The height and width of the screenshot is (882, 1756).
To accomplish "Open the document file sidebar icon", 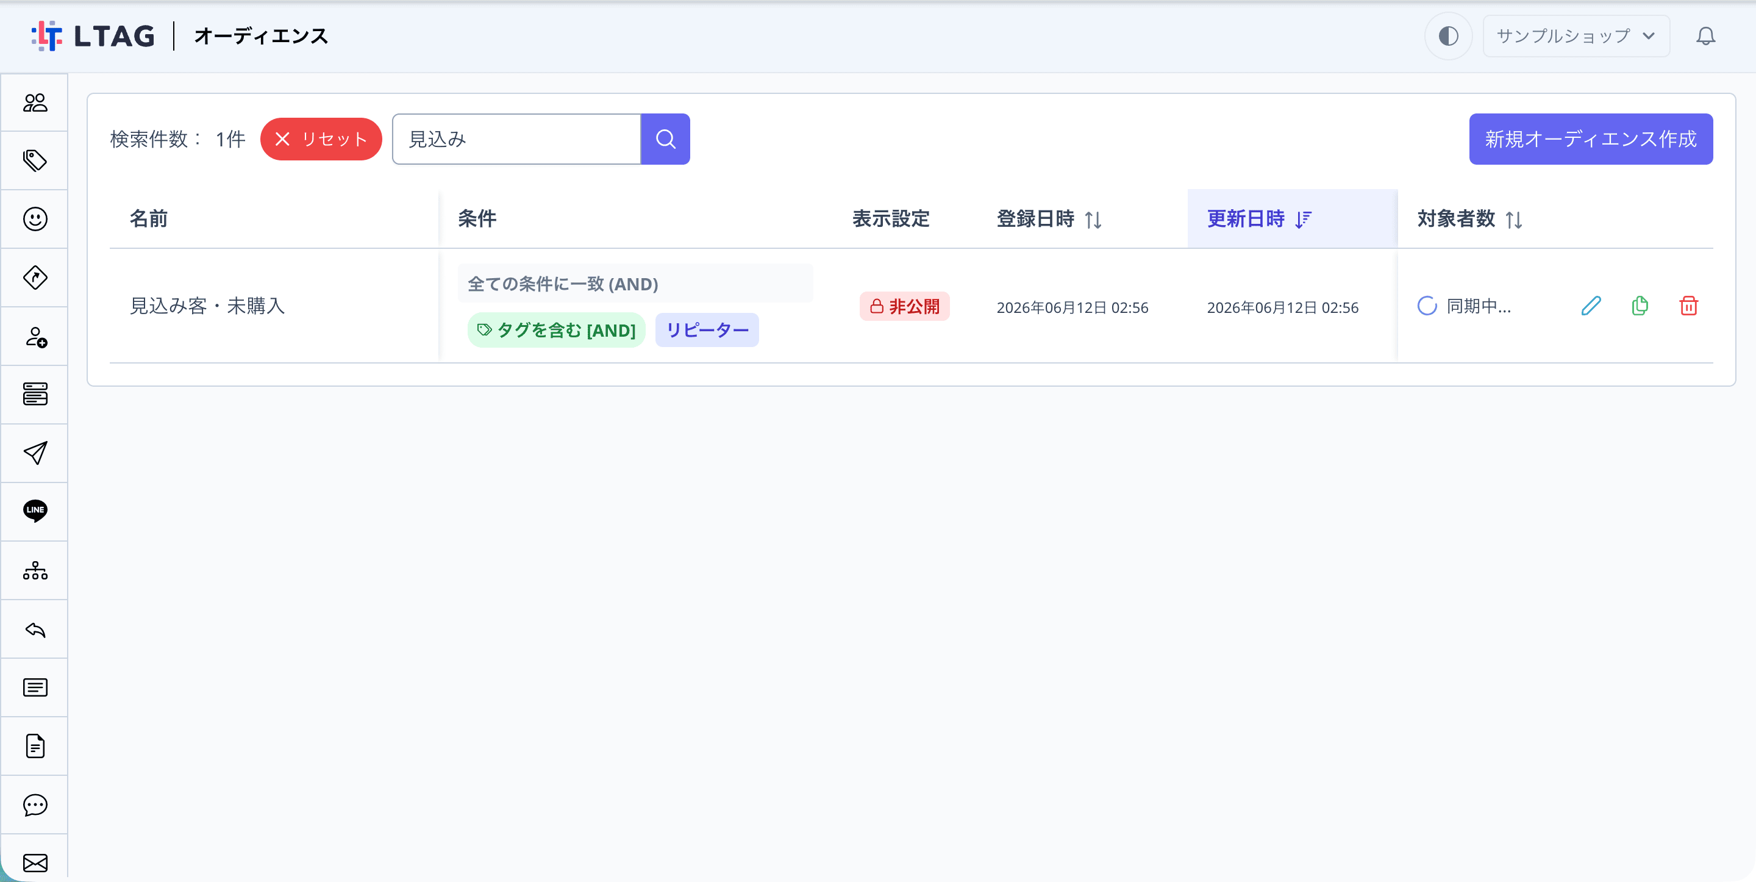I will [35, 746].
